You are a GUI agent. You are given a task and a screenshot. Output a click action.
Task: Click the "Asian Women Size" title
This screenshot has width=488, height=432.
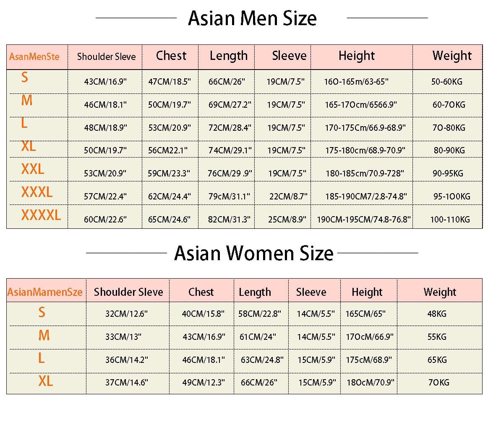(253, 253)
